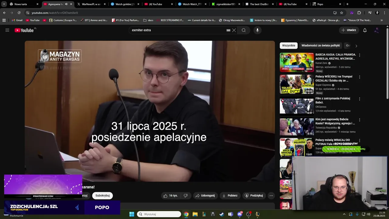The image size is (389, 219).
Task: View site information icon in address bar
Action: tap(28, 13)
